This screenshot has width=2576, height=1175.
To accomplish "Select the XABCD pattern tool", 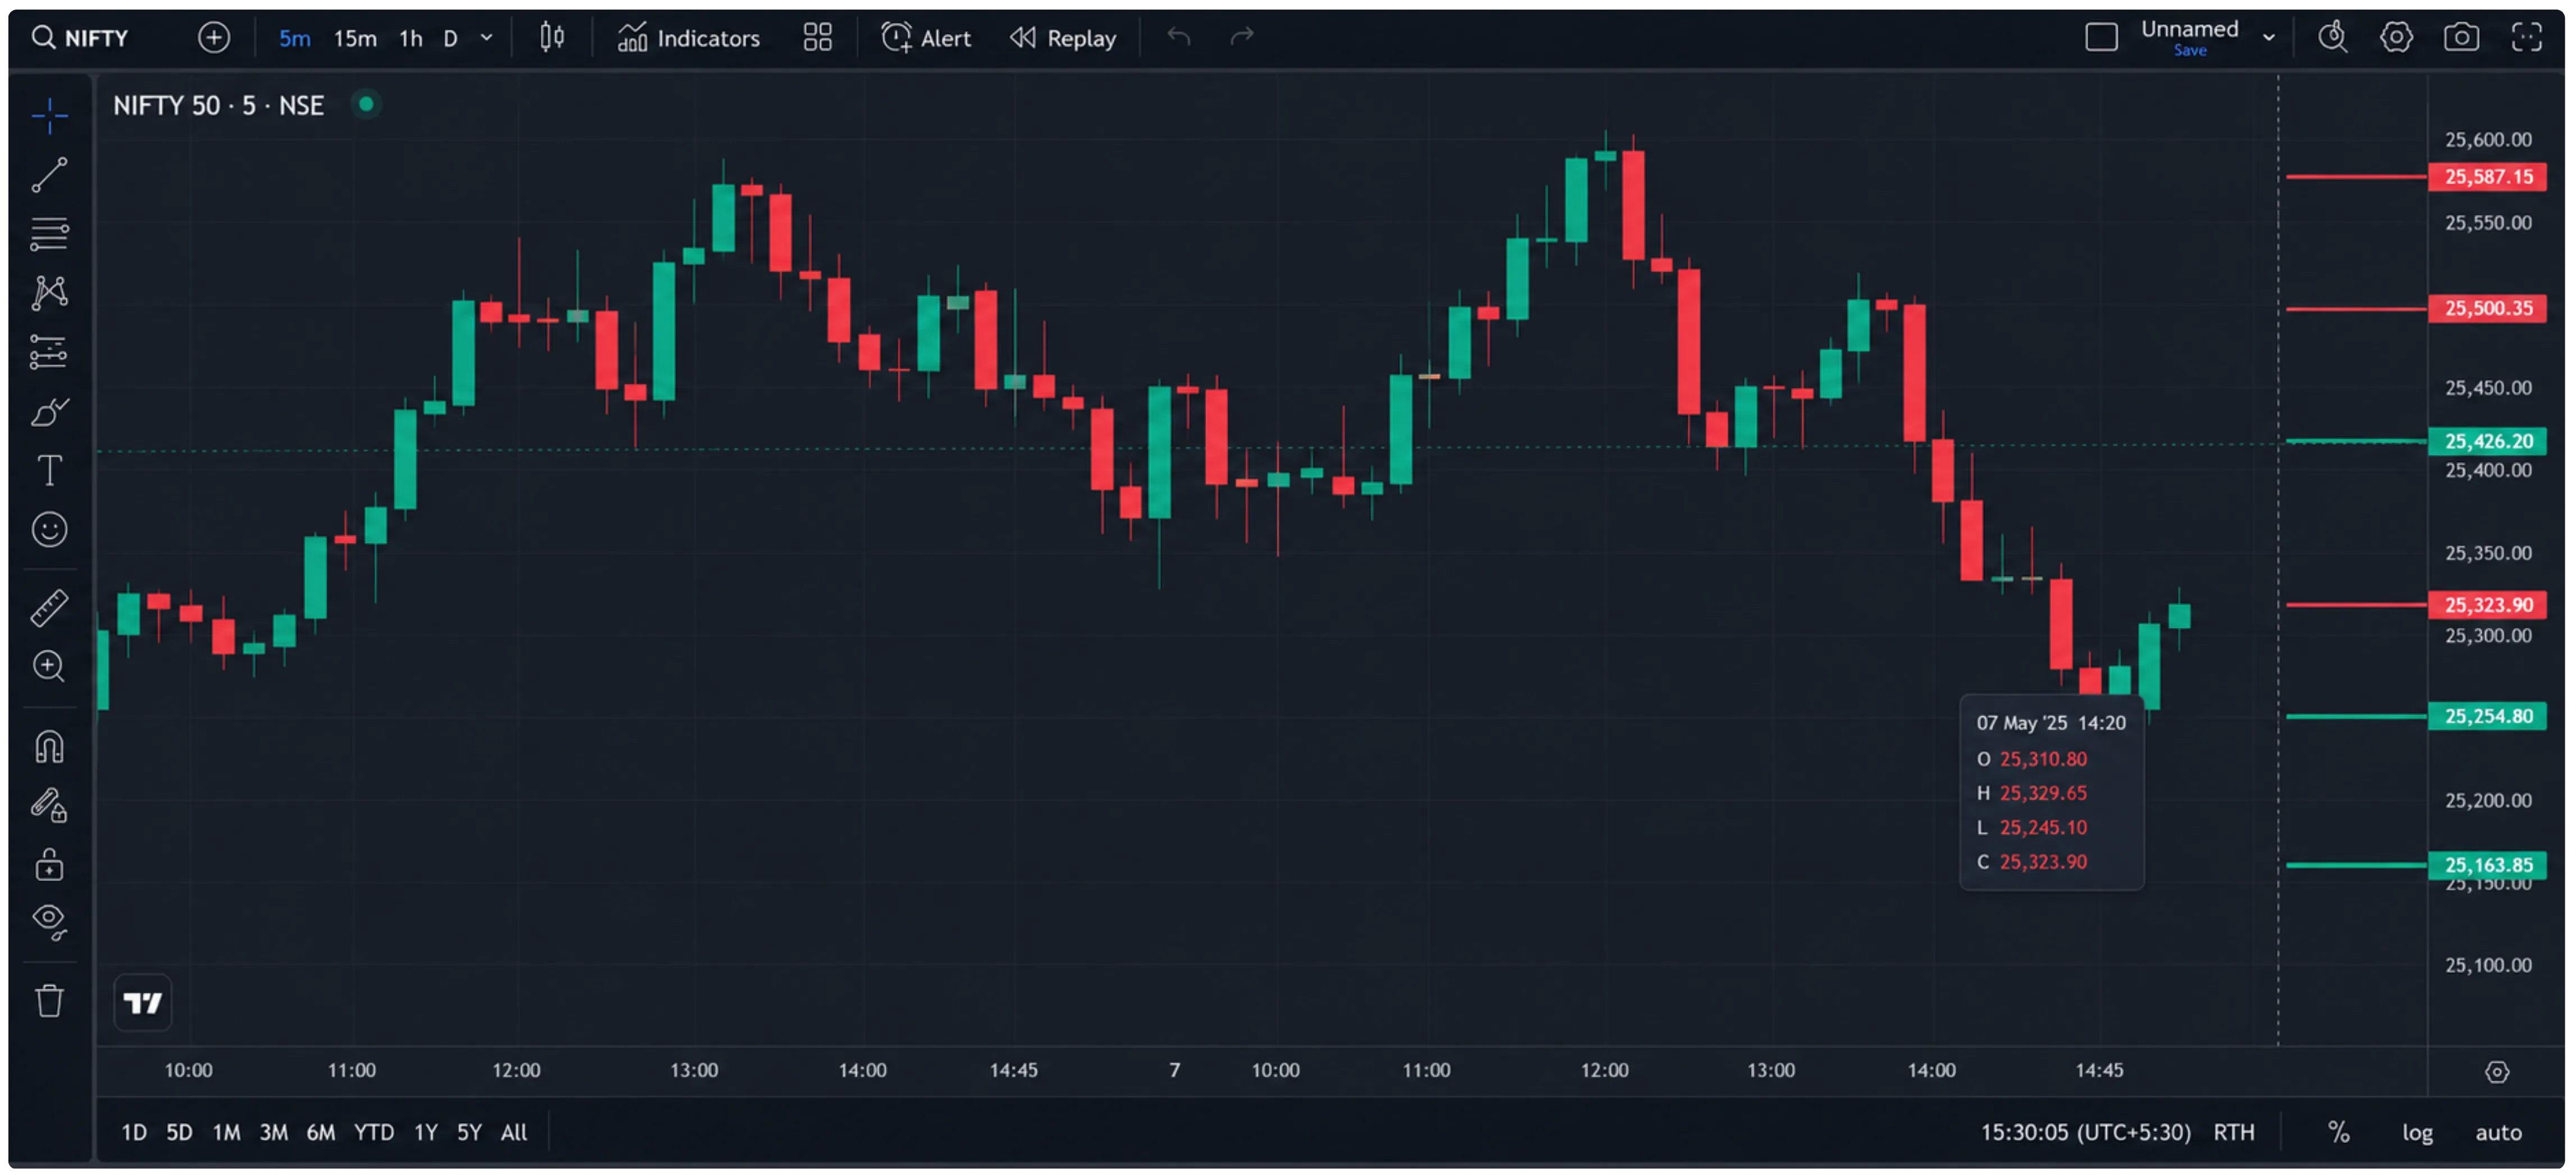I will [x=49, y=293].
